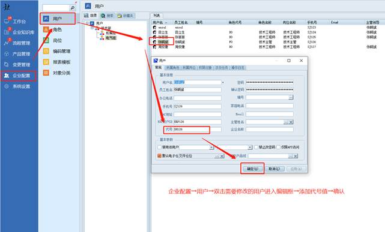
Task: Toggle the 禁用该用户 checkbox
Action: pos(159,147)
